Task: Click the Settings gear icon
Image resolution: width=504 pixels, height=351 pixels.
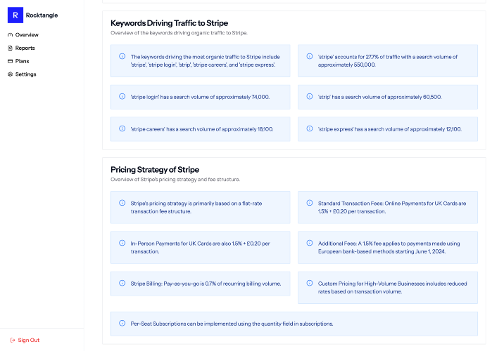Action: tap(11, 74)
